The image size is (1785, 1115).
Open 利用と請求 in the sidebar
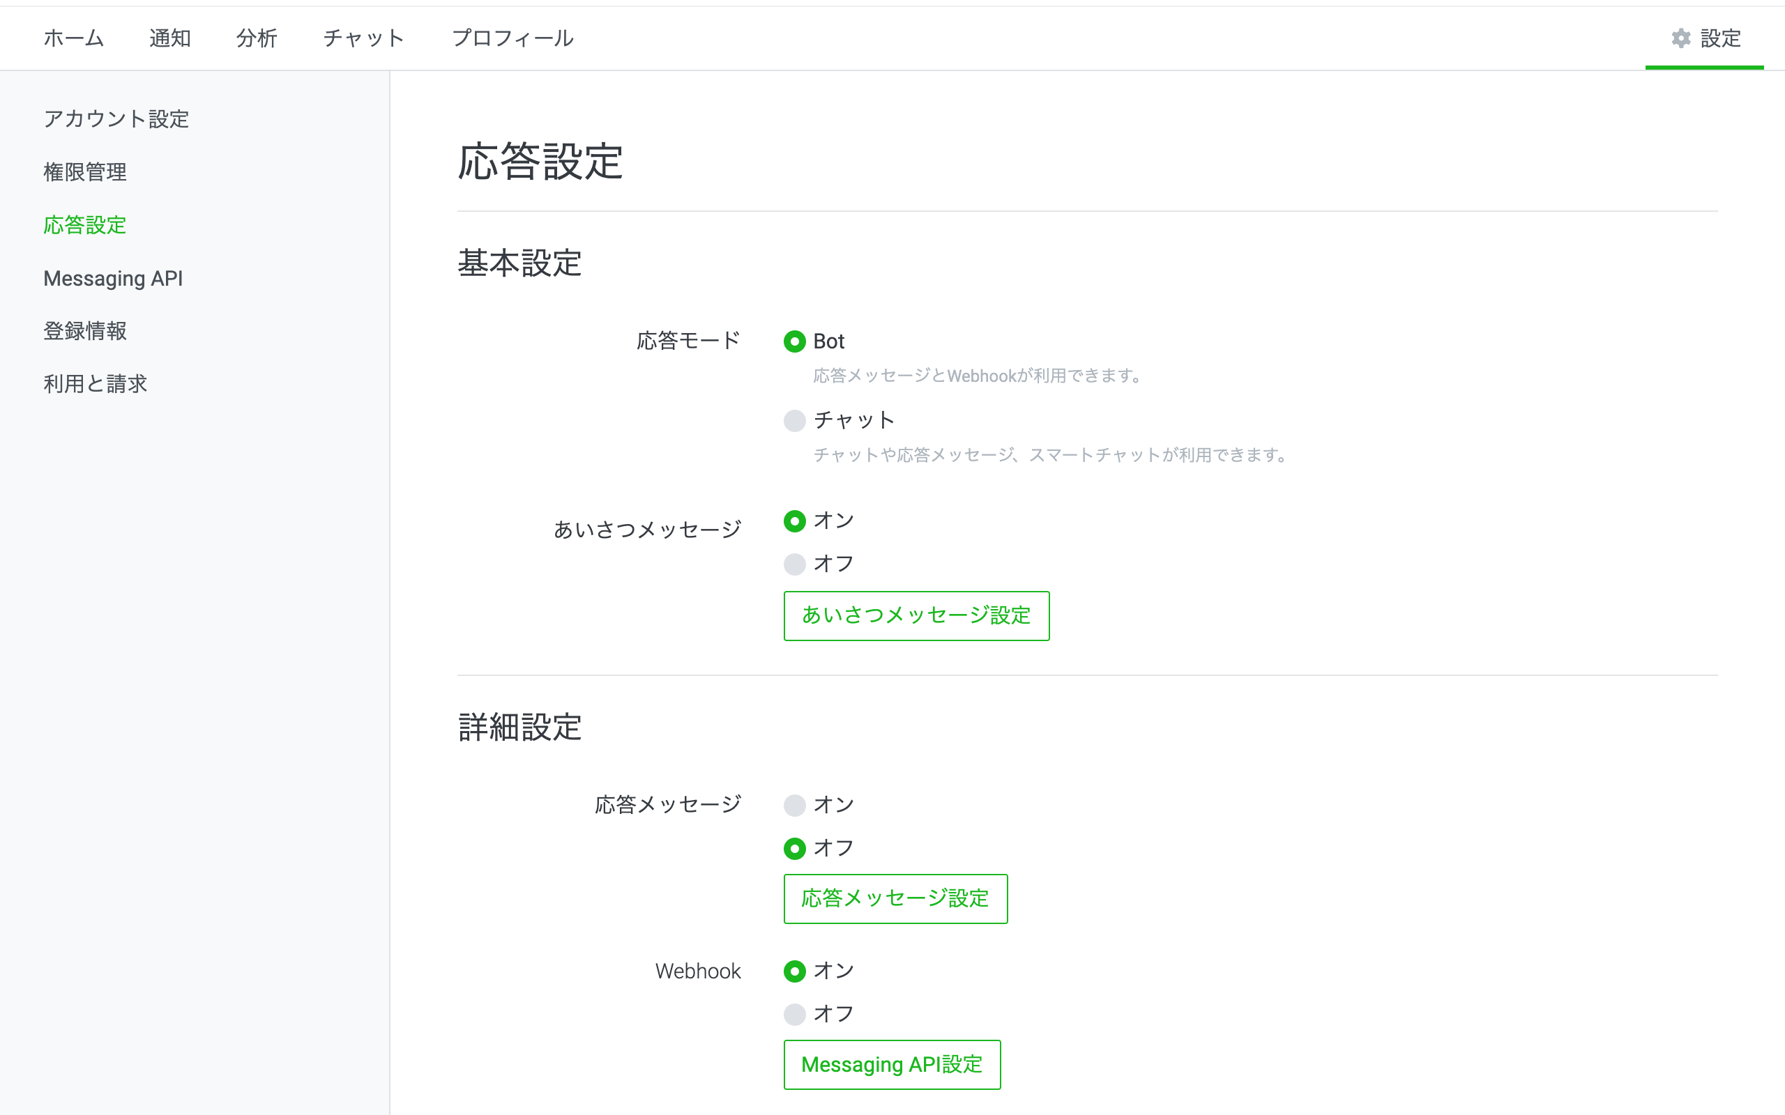point(95,383)
